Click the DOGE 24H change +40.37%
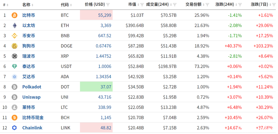 pyautogui.click(x=233, y=46)
